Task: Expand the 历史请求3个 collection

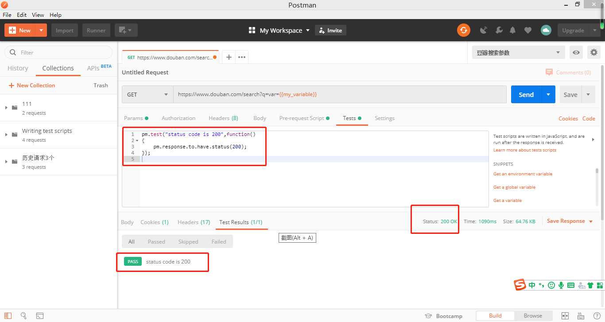Action: [x=6, y=162]
